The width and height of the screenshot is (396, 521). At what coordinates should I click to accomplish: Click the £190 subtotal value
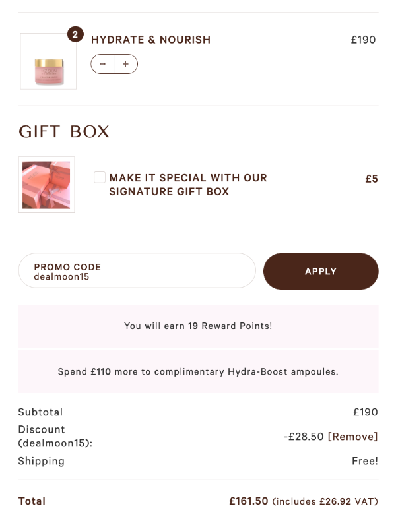click(x=366, y=412)
